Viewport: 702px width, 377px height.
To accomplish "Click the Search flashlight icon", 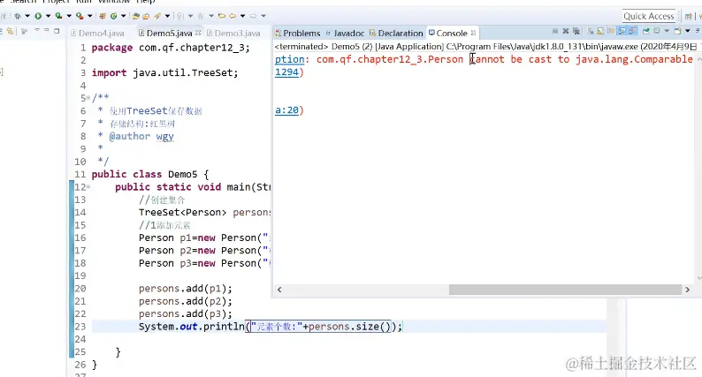I will click(x=157, y=16).
